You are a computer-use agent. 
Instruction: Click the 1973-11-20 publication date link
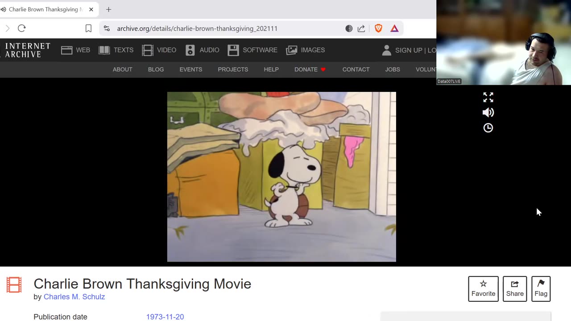click(165, 317)
